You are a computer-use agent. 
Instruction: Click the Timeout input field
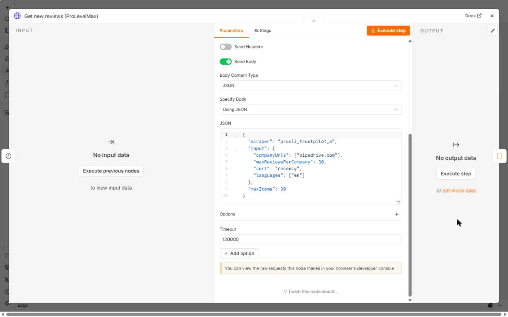[311, 239]
